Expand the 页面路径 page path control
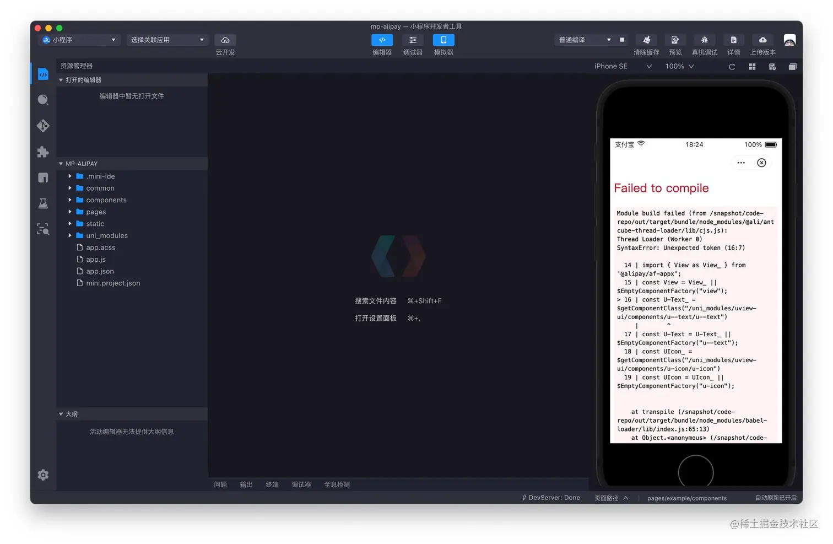The width and height of the screenshot is (833, 544). [612, 498]
